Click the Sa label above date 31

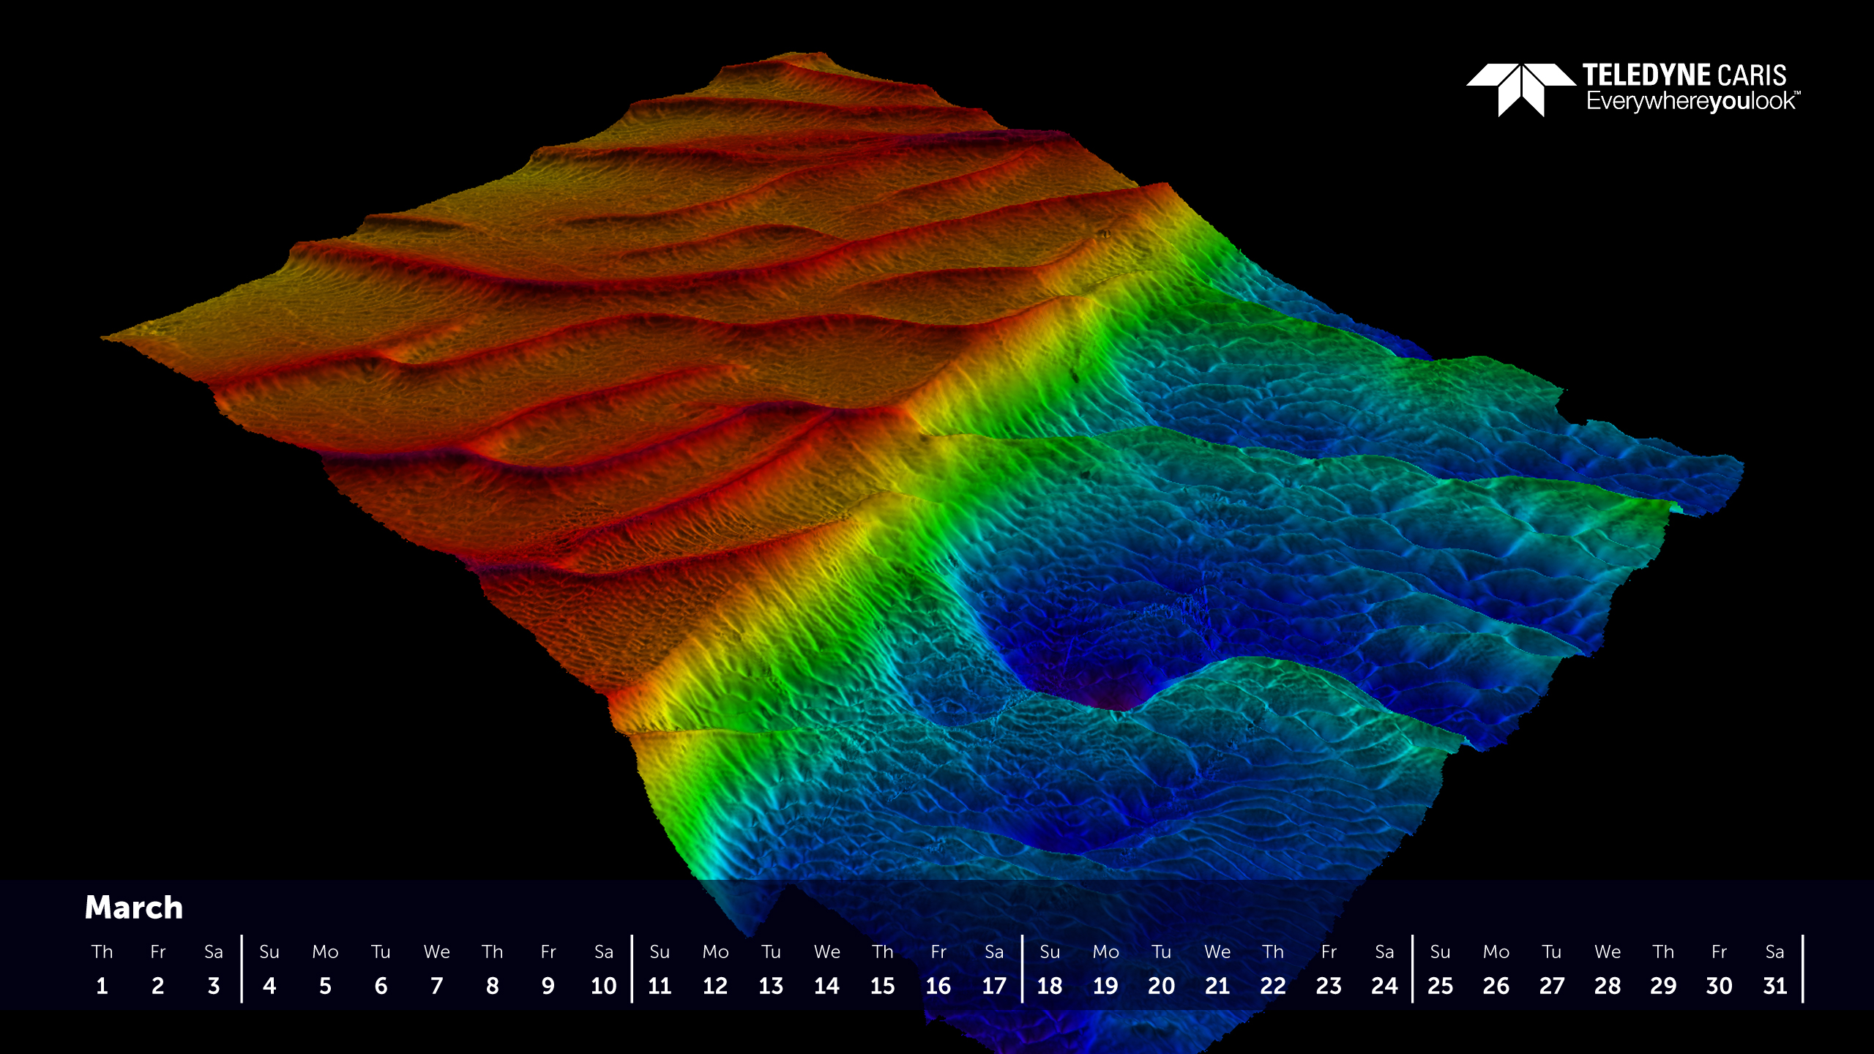(1774, 952)
